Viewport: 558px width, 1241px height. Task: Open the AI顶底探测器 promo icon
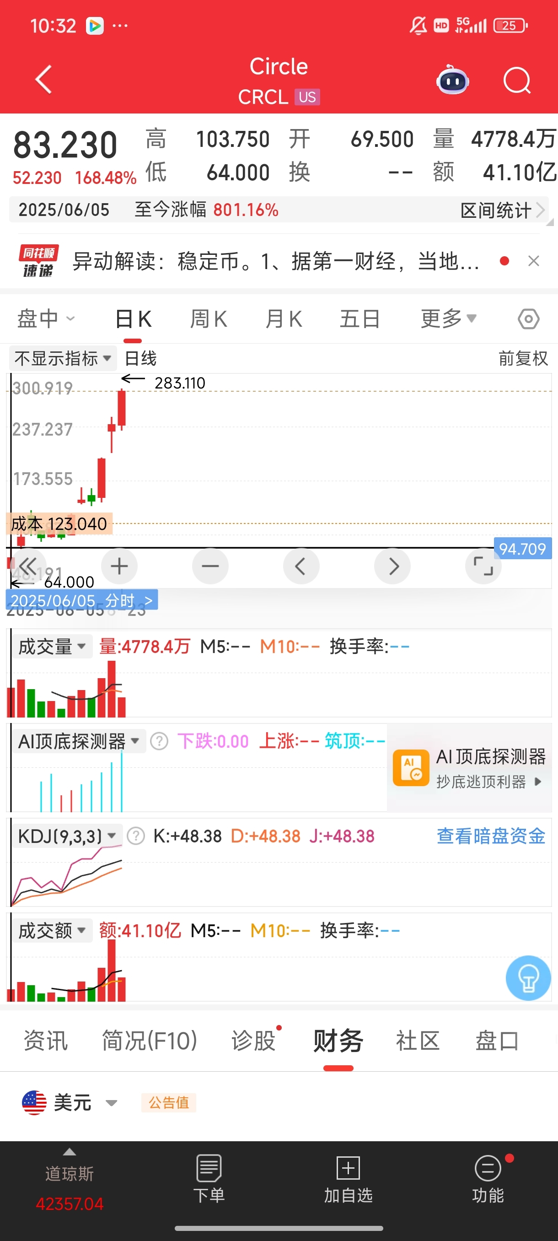tap(411, 768)
